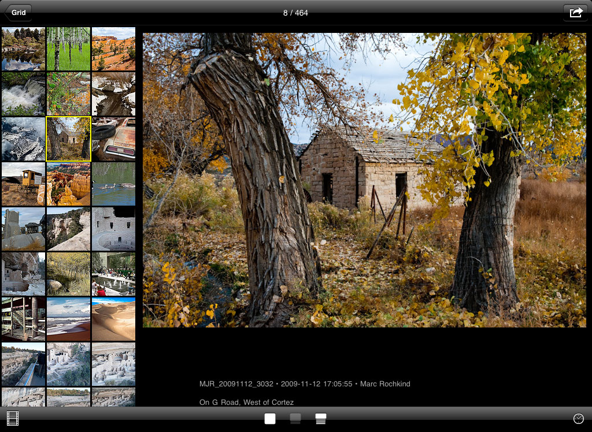The width and height of the screenshot is (592, 432).
Task: Select the lake reflection thumbnail
Action: (x=23, y=49)
